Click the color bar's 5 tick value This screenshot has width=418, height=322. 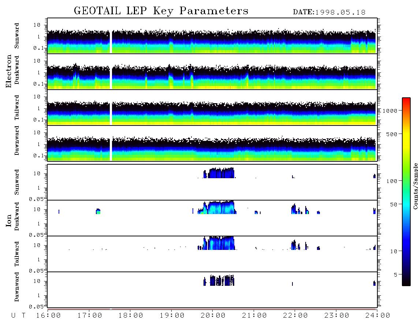(x=396, y=274)
